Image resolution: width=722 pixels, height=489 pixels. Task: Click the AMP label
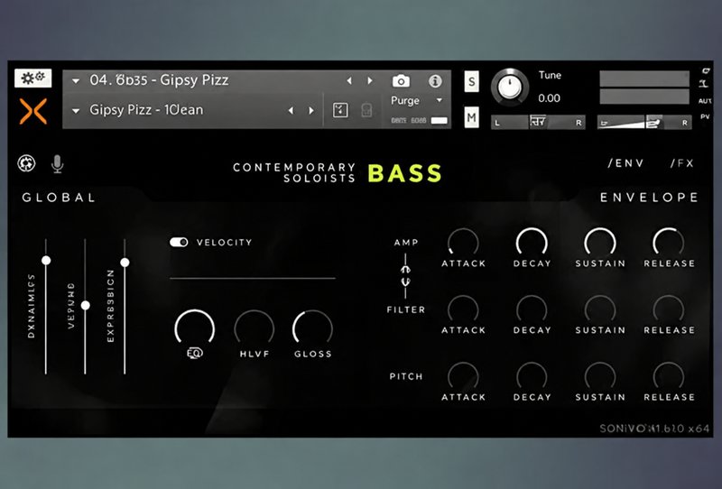pos(405,242)
